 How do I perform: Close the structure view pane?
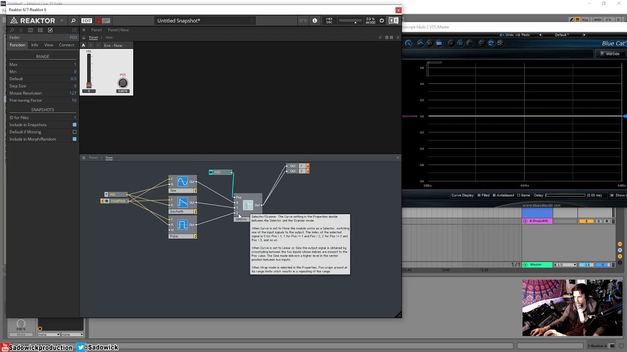(x=398, y=158)
